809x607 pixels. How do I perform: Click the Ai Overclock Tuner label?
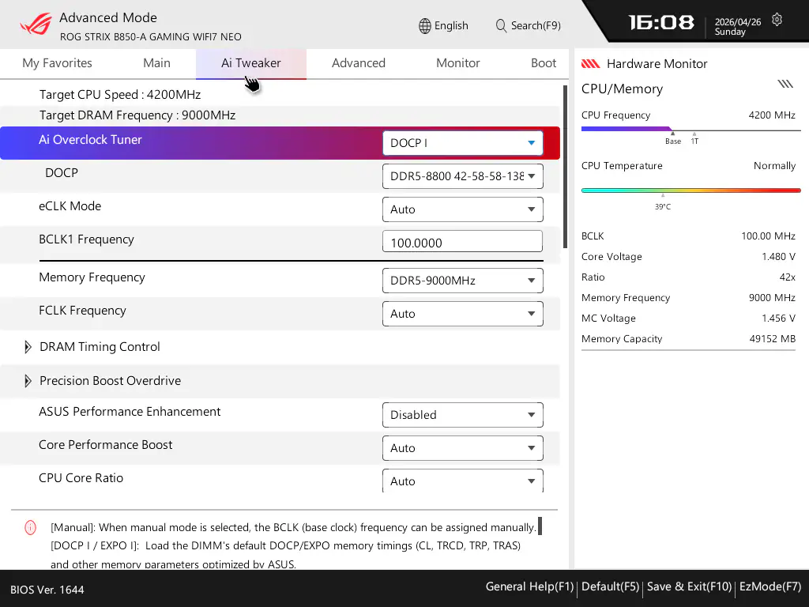tap(90, 140)
